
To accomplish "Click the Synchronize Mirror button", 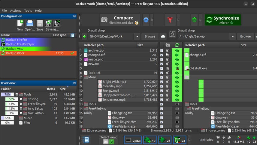I will (223, 20).
